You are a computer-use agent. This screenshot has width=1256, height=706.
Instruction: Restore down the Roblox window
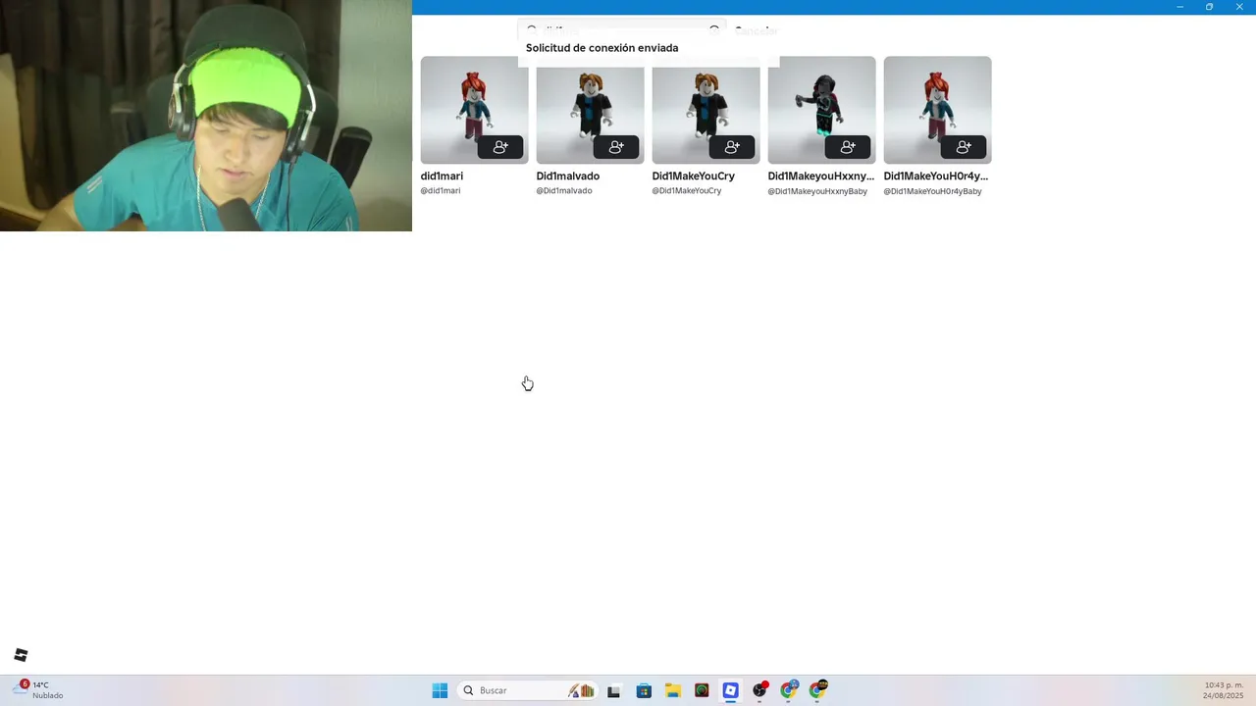tap(1209, 7)
